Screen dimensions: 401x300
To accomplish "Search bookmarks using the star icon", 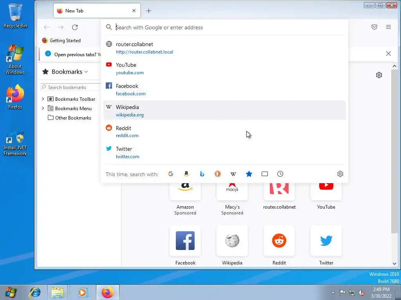I will tap(249, 174).
